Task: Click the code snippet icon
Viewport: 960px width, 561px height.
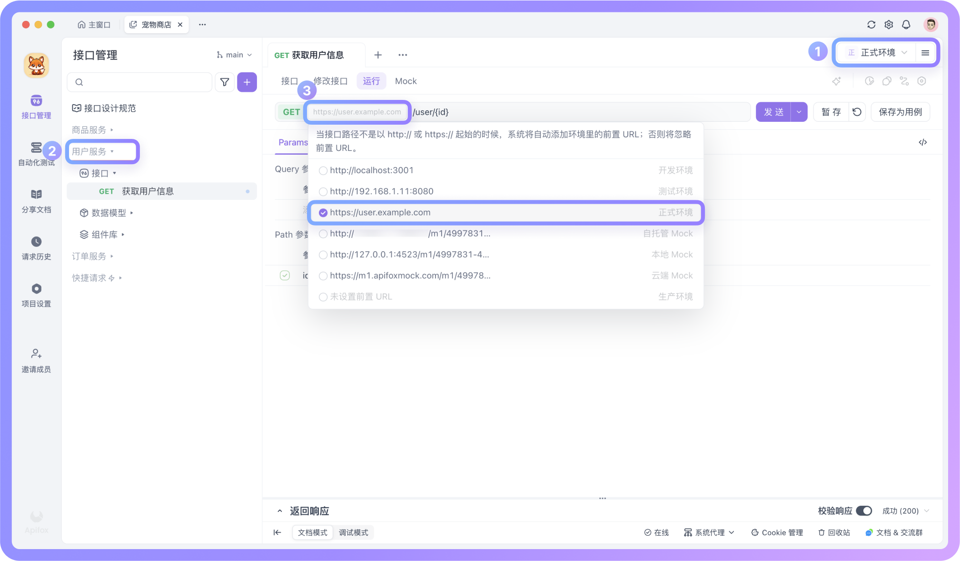Action: (922, 142)
